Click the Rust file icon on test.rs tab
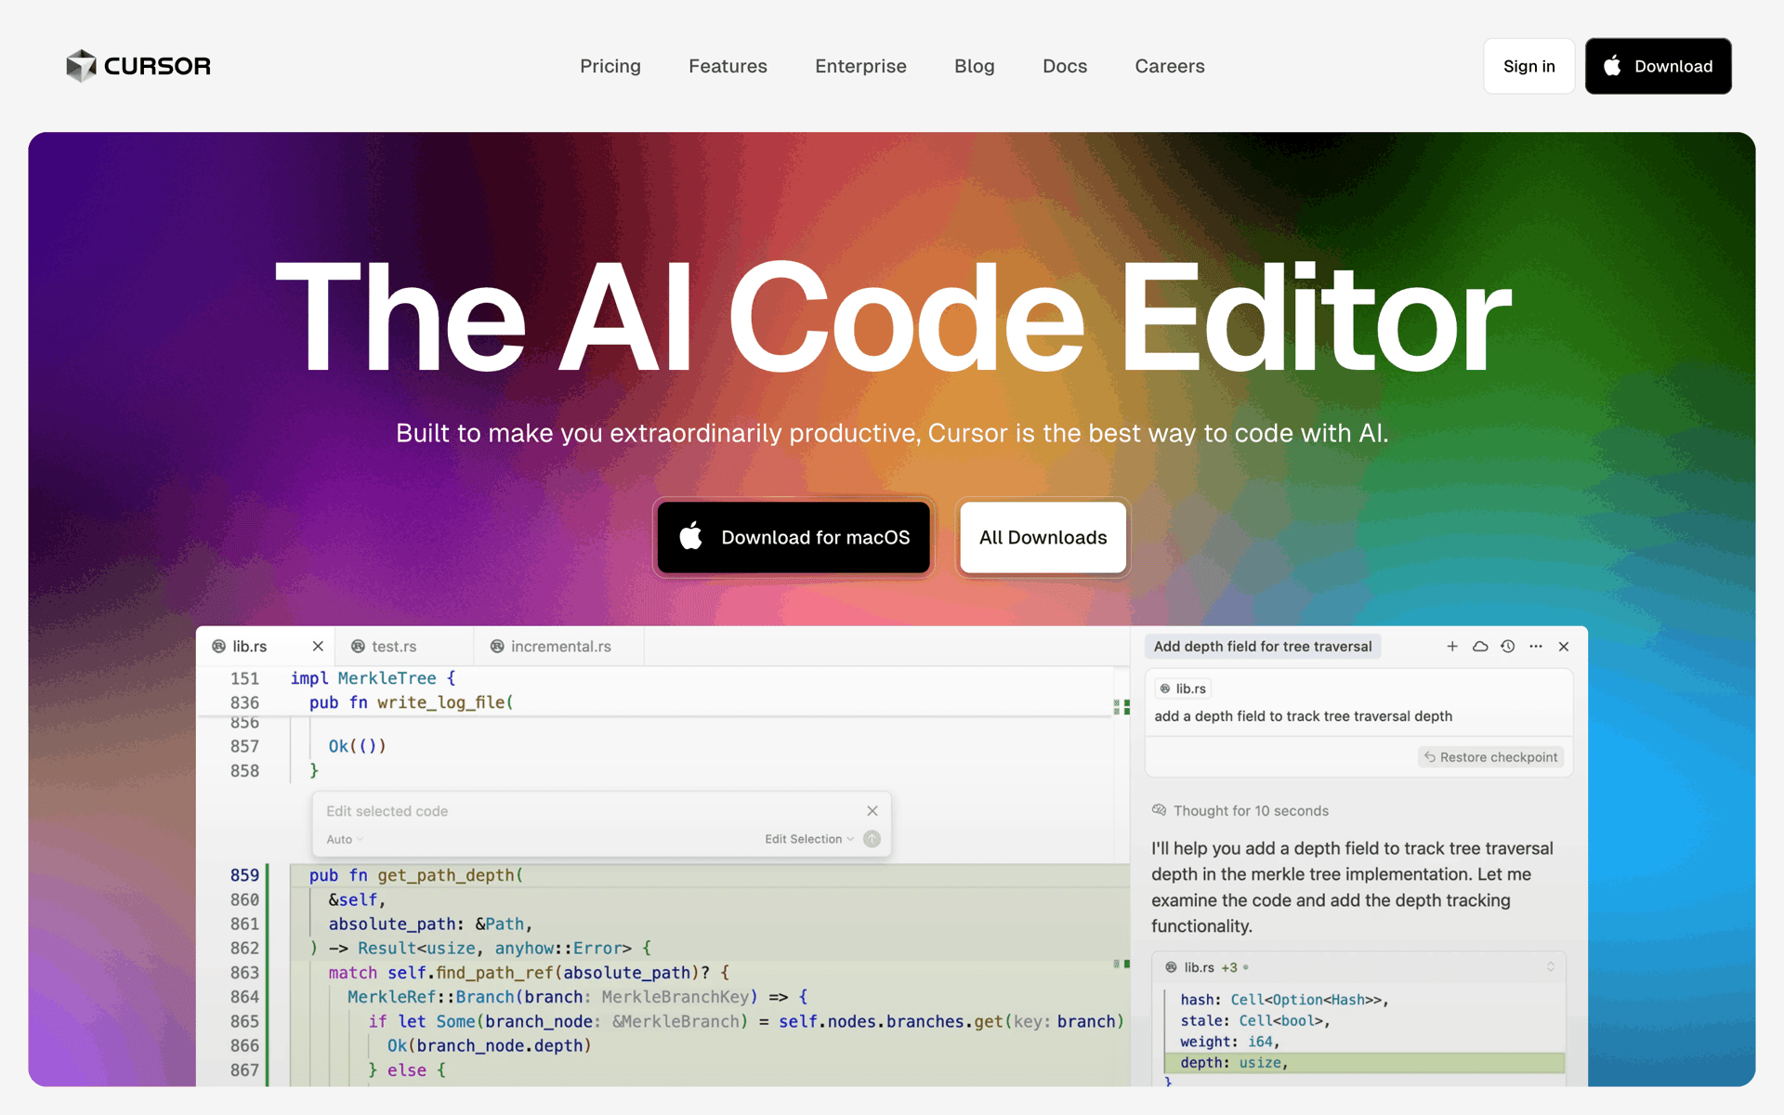1784x1115 pixels. point(358,646)
